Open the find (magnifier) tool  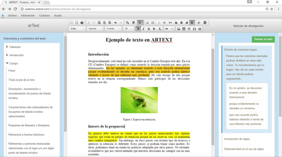click(x=127, y=23)
